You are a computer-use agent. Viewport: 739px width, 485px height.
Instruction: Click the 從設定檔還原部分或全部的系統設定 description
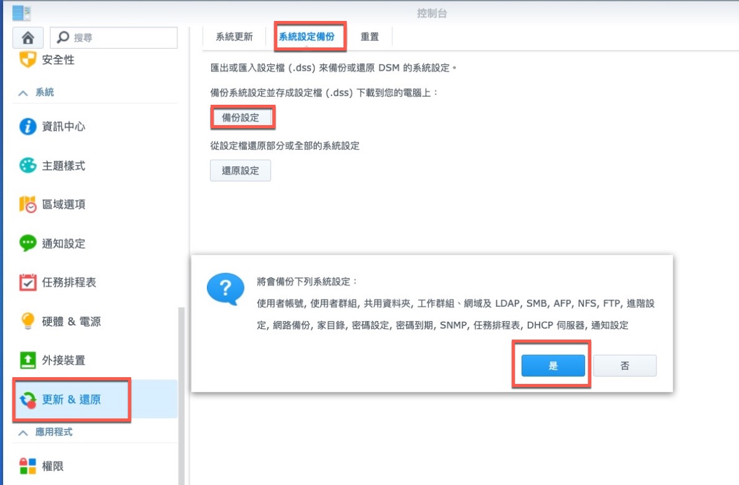point(285,146)
